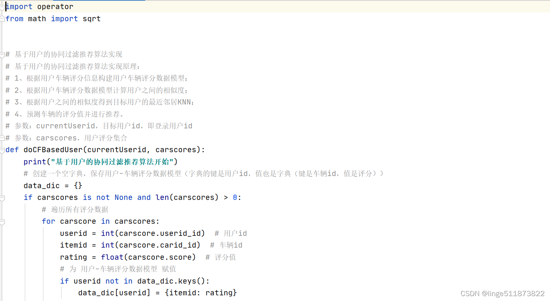The image size is (550, 301).
Task: Click 'itemid' variable at assignment line start
Action: pyautogui.click(x=74, y=245)
